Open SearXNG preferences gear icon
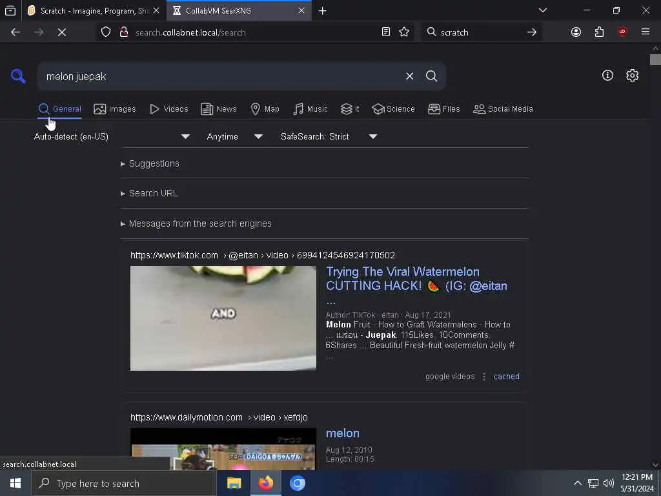 (632, 76)
